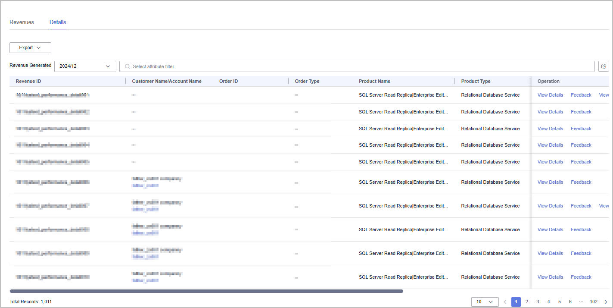Expand the Revenue Generated 2024/12 month selector
Viewport: 613px width, 308px height.
[x=85, y=66]
